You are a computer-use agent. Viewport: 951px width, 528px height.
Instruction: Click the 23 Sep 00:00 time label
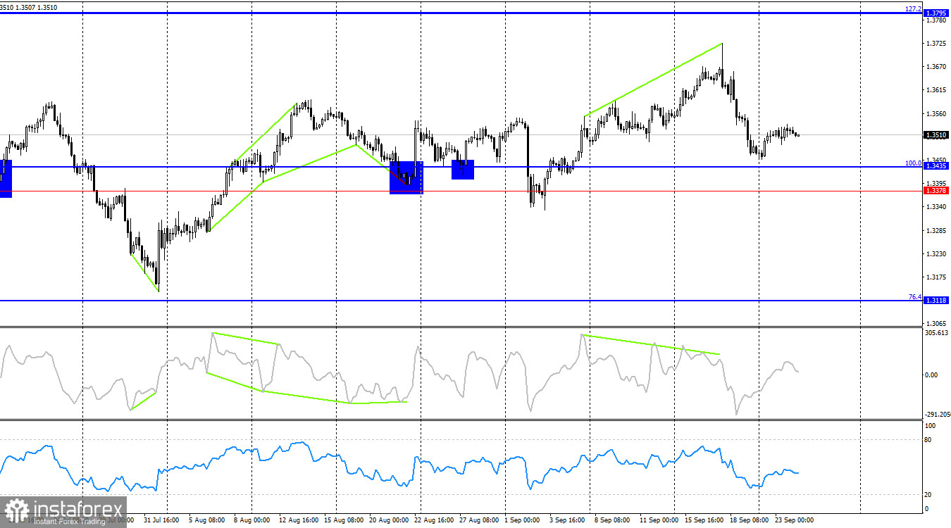(794, 520)
